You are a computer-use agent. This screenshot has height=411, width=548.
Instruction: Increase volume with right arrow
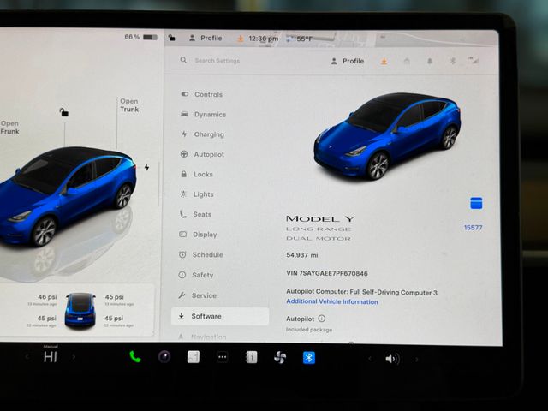416,360
